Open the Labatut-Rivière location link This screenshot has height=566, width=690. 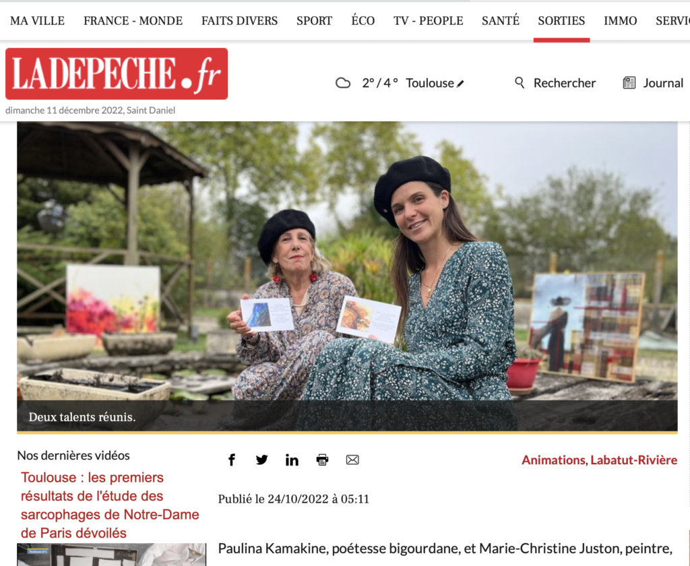633,460
